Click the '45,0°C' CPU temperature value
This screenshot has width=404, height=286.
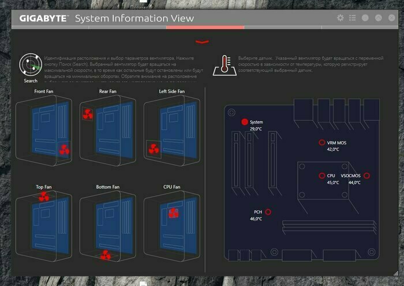(333, 182)
